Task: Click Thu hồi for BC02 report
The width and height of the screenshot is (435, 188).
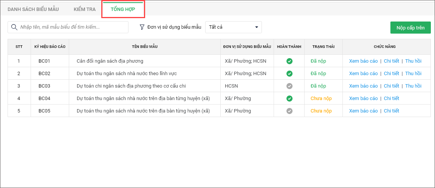Action: [x=413, y=74]
